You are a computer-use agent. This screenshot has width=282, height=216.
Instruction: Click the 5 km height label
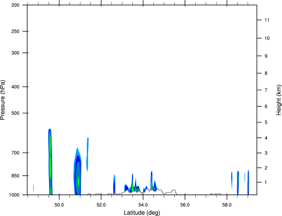(266, 122)
